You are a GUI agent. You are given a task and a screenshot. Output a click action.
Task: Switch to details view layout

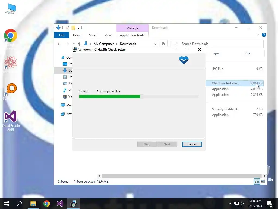257,181
